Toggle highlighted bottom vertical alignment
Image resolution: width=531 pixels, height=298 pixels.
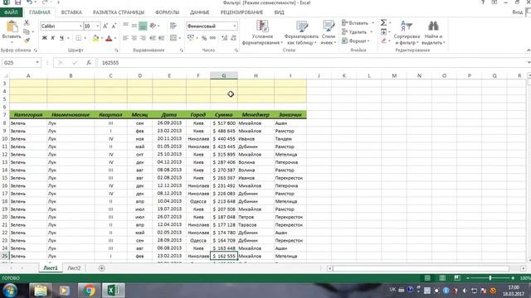coord(143,26)
